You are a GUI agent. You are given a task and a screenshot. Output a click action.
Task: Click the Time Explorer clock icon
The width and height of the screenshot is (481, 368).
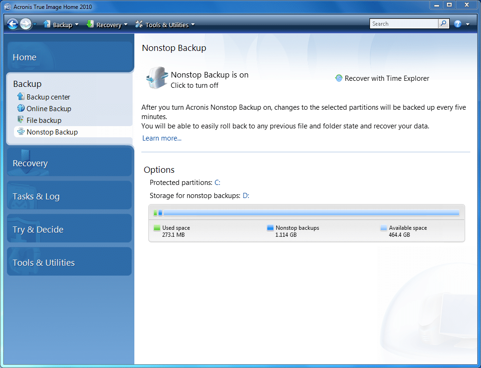point(339,78)
